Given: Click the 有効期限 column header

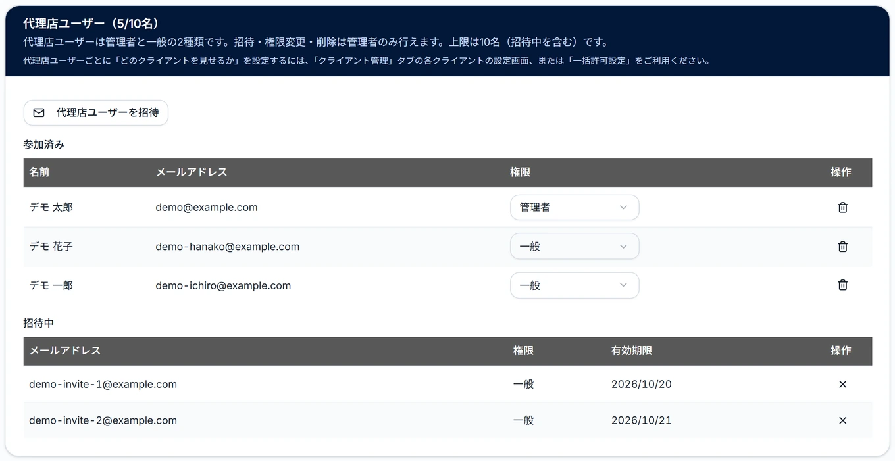Looking at the screenshot, I should [632, 351].
